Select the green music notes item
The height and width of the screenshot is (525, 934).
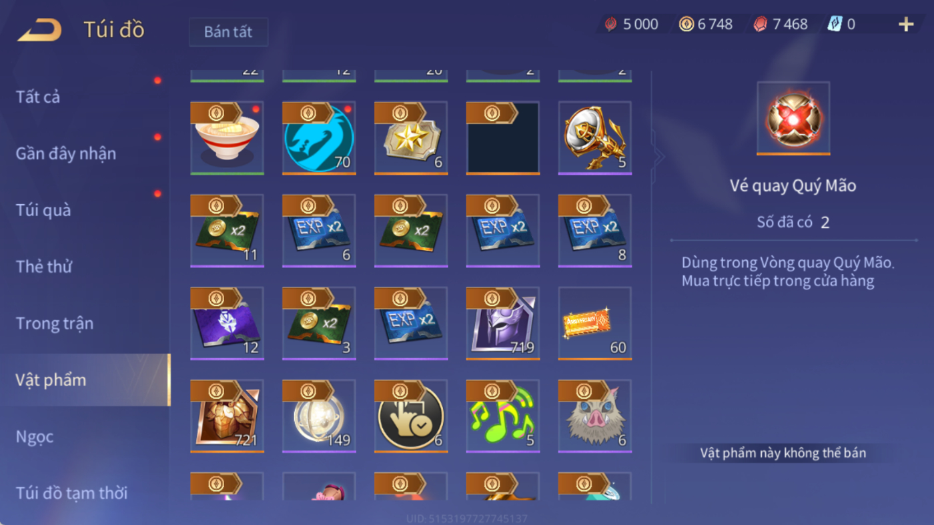503,416
